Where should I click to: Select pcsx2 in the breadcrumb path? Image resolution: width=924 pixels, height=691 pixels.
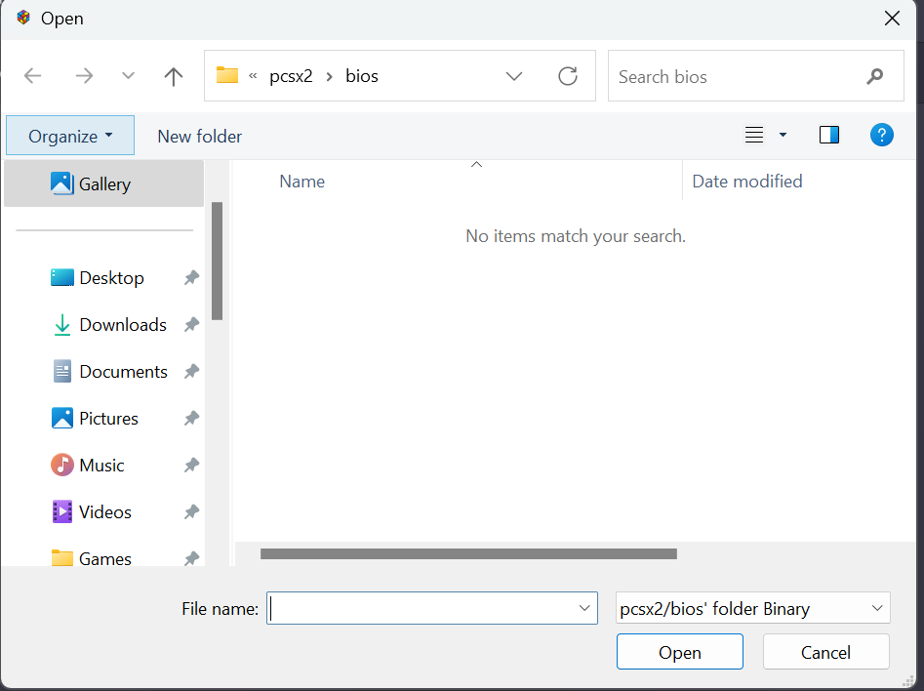point(291,76)
